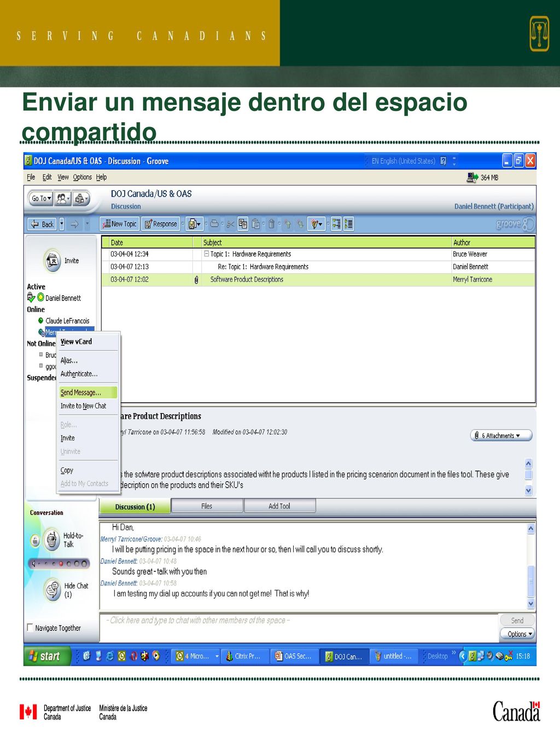Click the Paste clipboard icon in toolbar
Screen dimensions: 560x747
click(255, 224)
